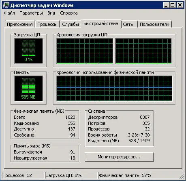This screenshot has height=181, width=186.
Task: Click the Выгружаемая value 91
Action: coord(73,152)
